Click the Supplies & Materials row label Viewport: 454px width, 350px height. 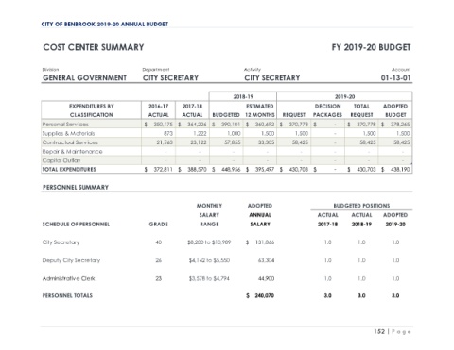pos(68,133)
